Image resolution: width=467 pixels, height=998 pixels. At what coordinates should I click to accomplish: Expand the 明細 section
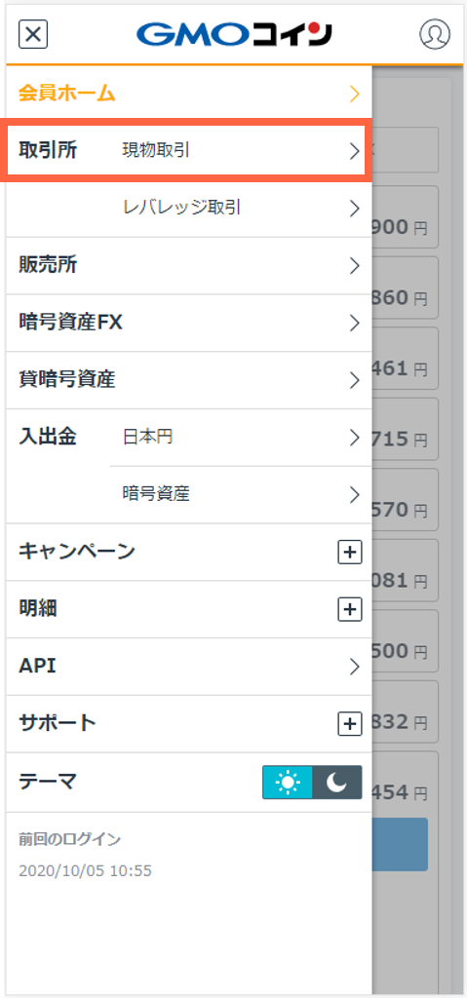189,609
